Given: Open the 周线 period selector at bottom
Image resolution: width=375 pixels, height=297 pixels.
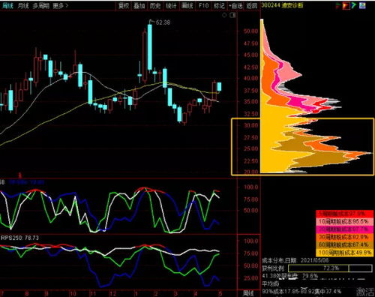Looking at the screenshot, I should tap(248, 293).
